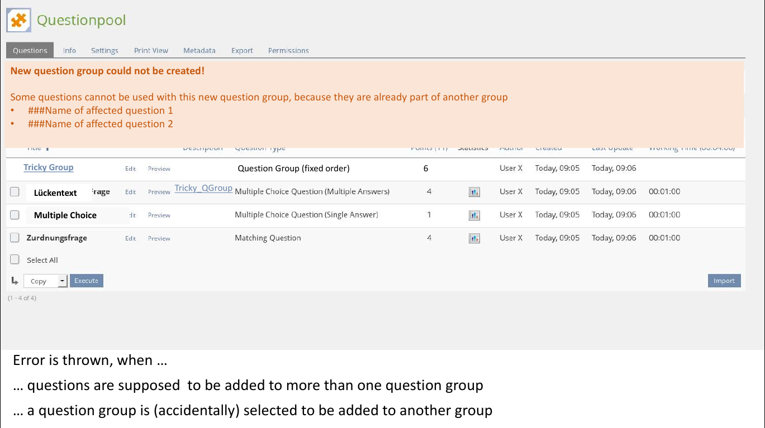Viewport: 765px width, 428px height.
Task: Open the Copy action dropdown
Action: pos(45,281)
